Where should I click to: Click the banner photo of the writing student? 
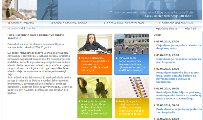[20, 10]
